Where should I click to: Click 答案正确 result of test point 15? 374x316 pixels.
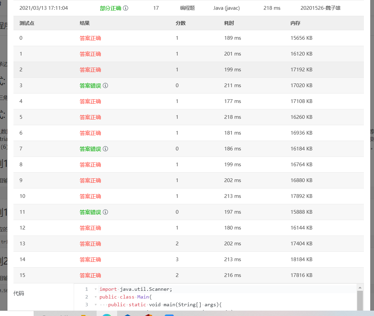pyautogui.click(x=91, y=275)
